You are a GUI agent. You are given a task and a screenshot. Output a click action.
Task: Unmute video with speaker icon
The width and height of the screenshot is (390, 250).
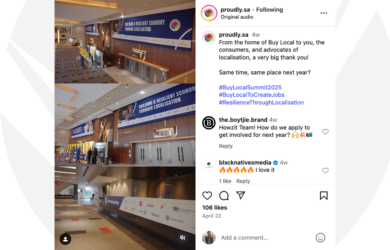tap(183, 238)
